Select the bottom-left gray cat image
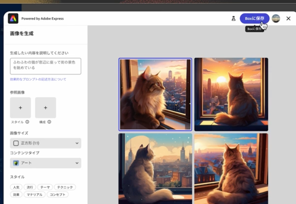 pos(155,168)
